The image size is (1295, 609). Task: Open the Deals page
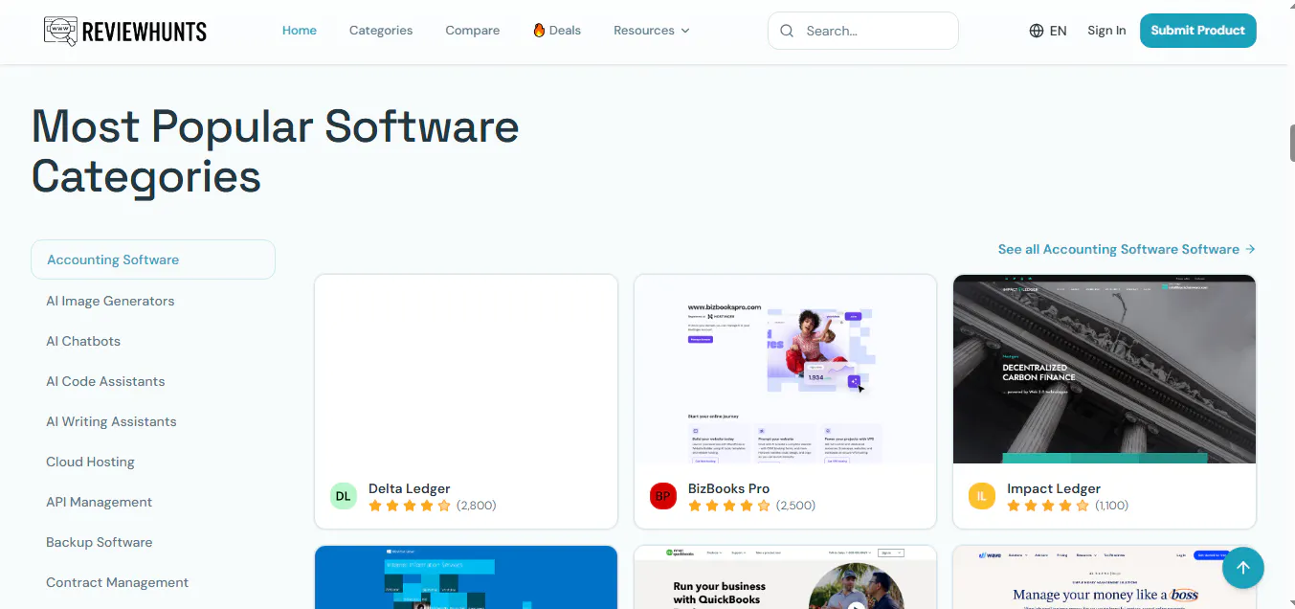[x=557, y=31]
